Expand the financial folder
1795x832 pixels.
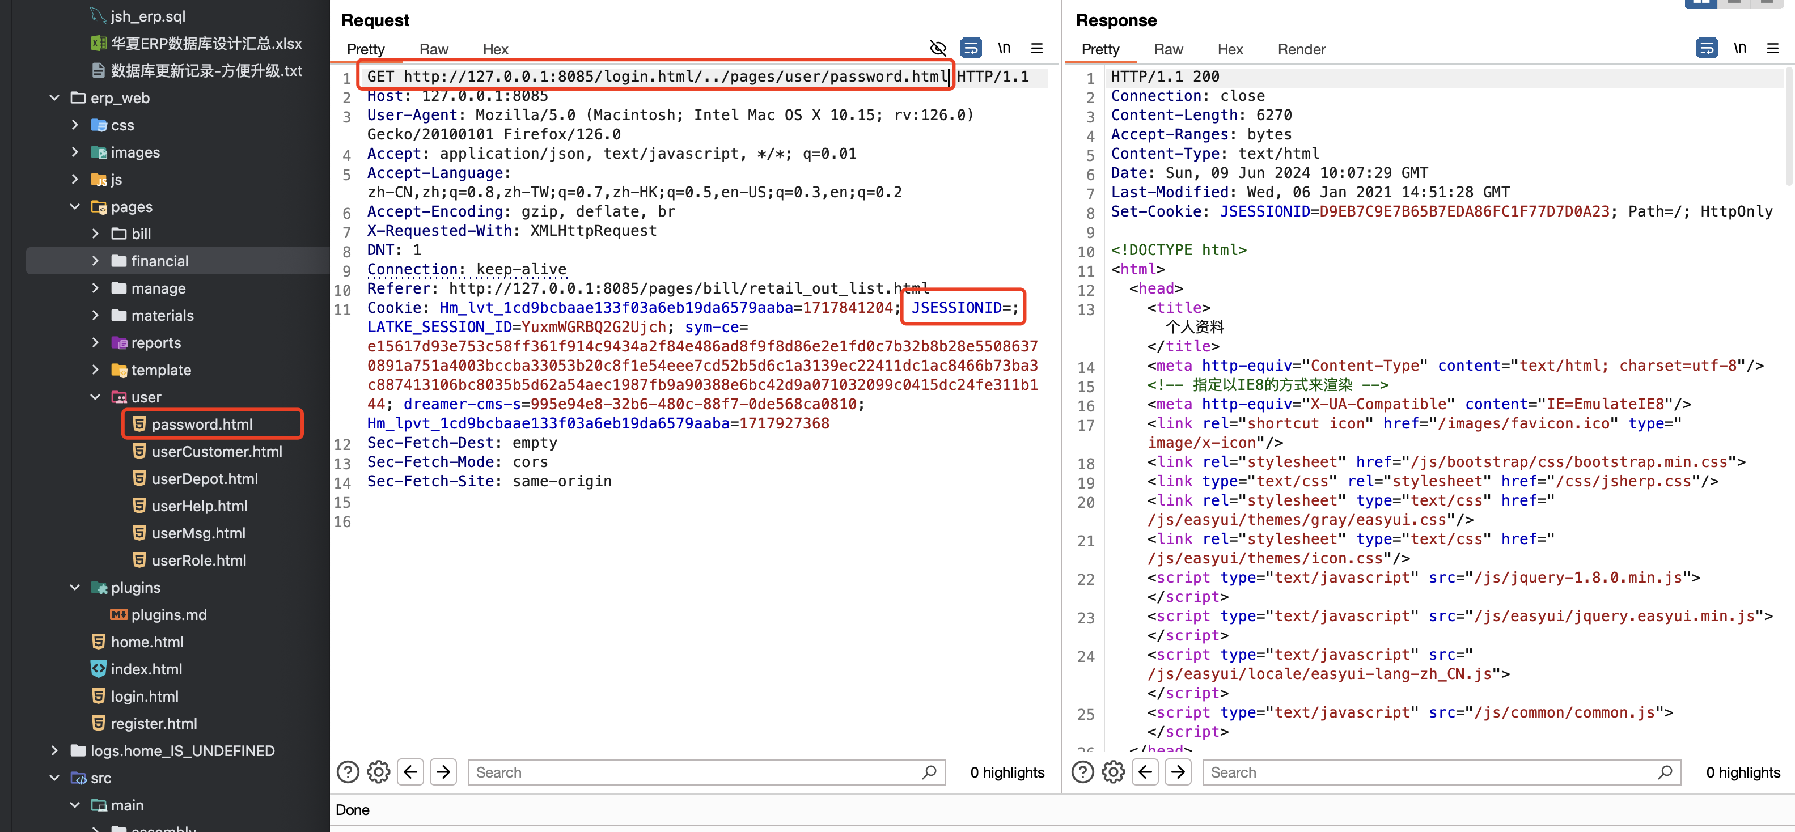coord(95,261)
